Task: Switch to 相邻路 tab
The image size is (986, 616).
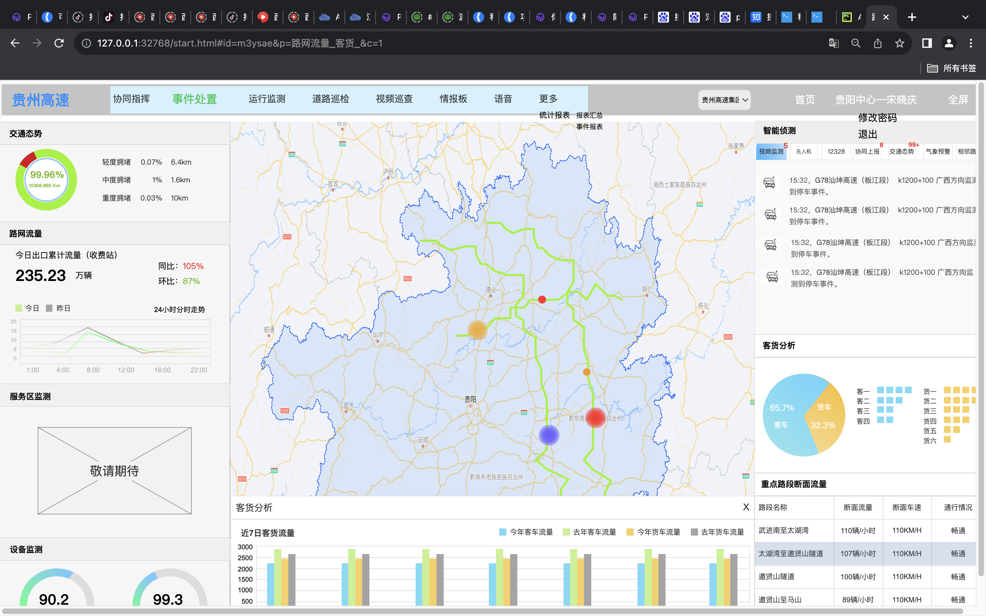Action: pos(966,152)
